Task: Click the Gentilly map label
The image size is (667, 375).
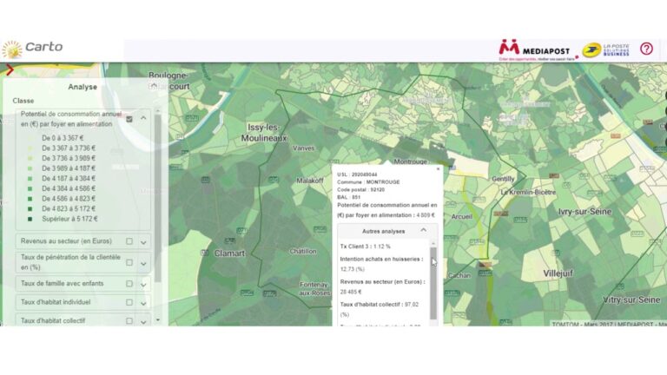Action: 503,179
